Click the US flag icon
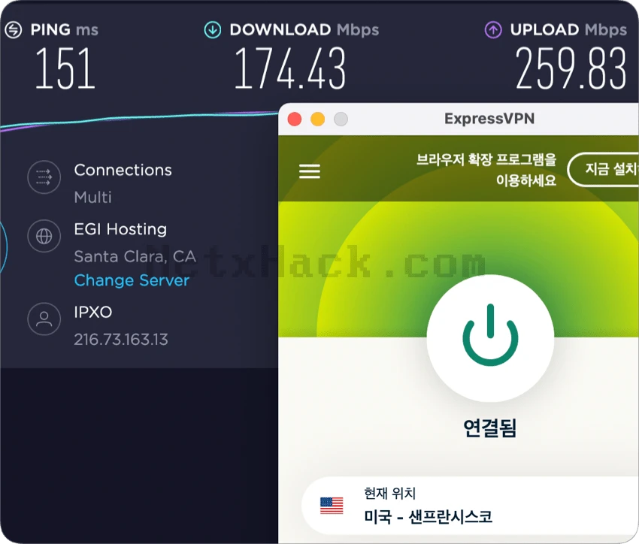The height and width of the screenshot is (544, 639). (332, 506)
